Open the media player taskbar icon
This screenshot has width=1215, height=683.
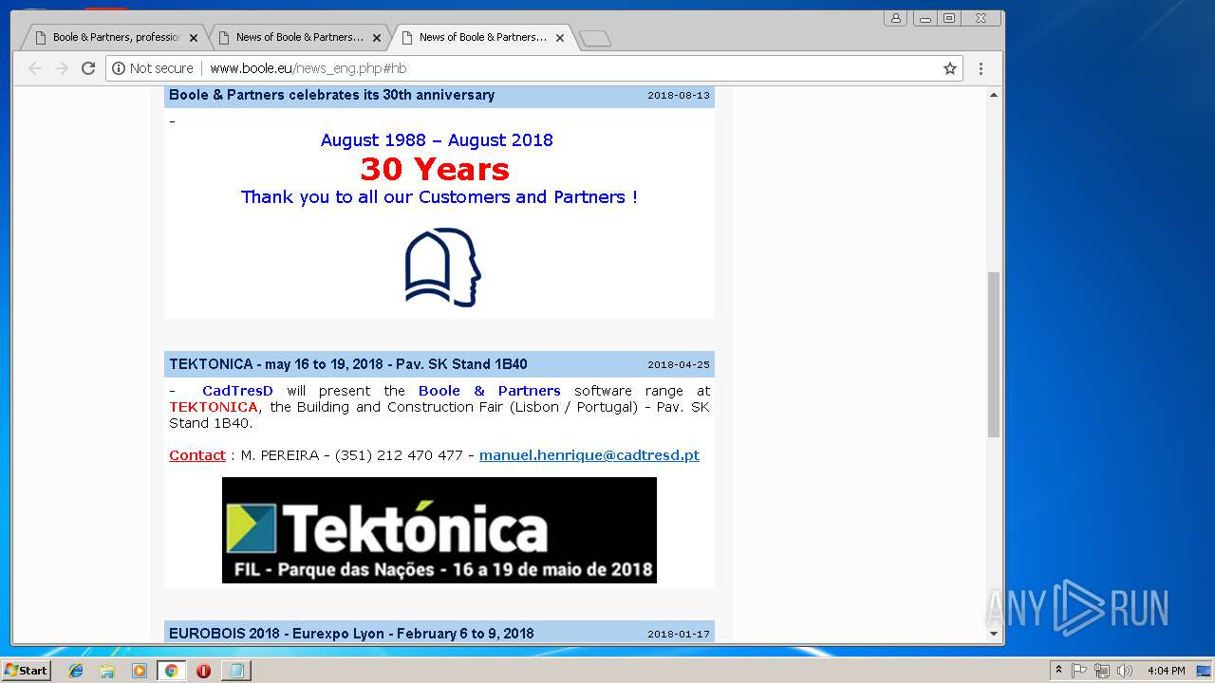pos(140,671)
